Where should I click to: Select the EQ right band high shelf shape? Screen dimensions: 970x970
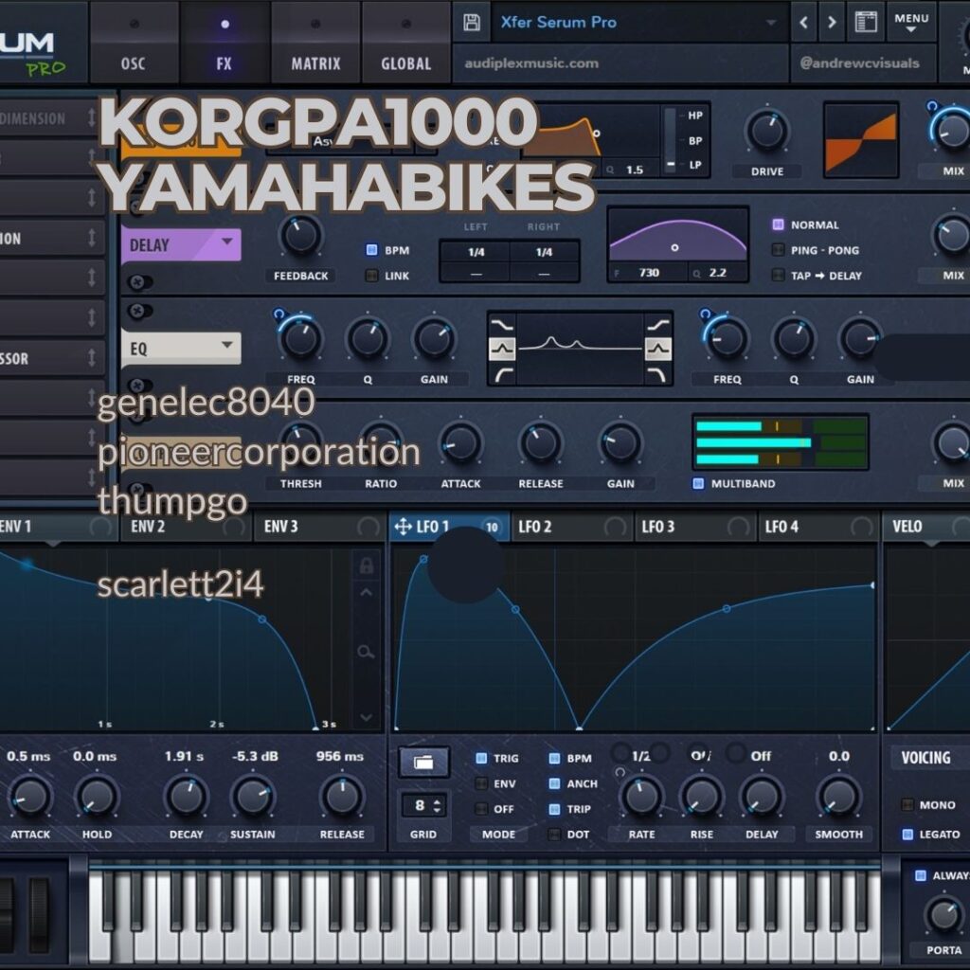[657, 325]
